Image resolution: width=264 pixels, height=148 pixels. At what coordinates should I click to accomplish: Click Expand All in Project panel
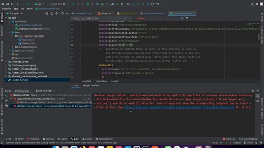click(x=52, y=14)
